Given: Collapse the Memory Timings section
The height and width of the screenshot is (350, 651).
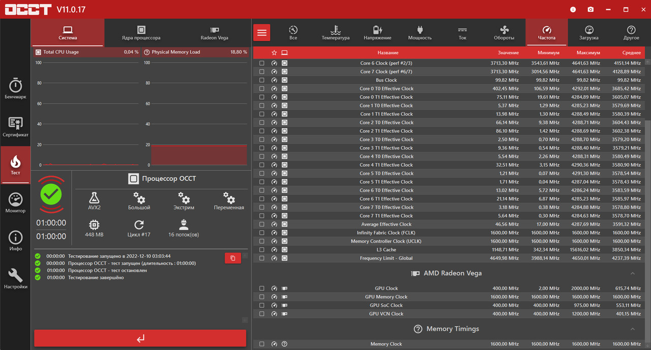Looking at the screenshot, I should point(633,329).
